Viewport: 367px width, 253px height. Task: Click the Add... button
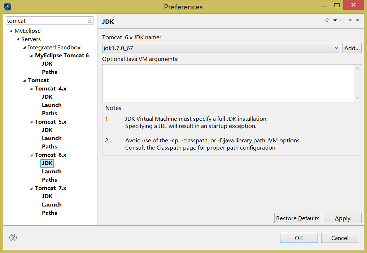point(352,48)
